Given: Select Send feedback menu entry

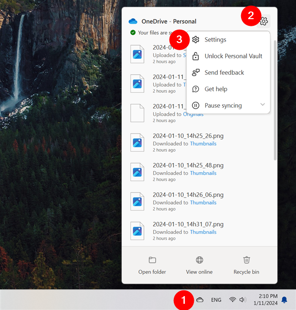Looking at the screenshot, I should click(228, 73).
